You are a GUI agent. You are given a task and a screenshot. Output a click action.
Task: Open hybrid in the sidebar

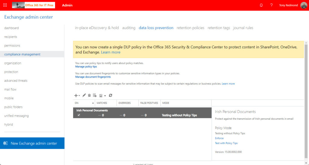[8, 125]
